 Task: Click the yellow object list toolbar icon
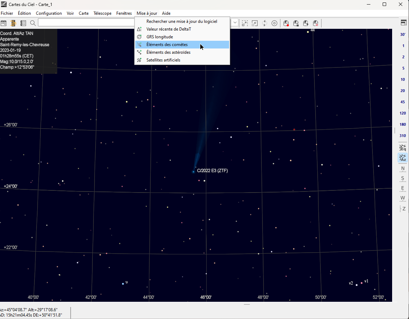point(13,23)
